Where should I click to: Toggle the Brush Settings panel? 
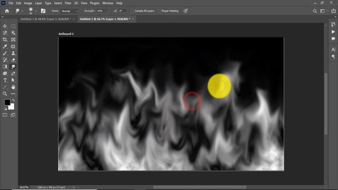(x=43, y=11)
